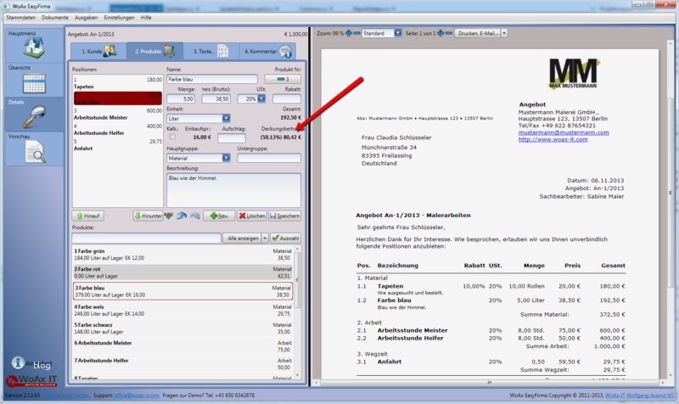Click the Löschen button

point(251,216)
